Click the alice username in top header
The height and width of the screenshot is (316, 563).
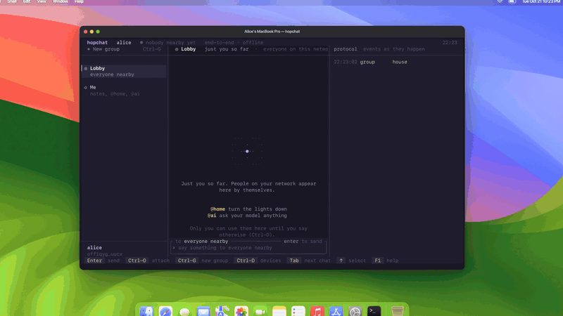(124, 43)
